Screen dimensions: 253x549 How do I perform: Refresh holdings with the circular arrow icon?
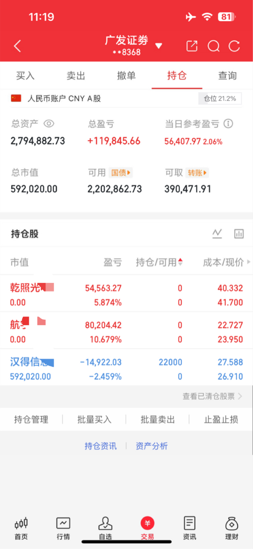click(234, 46)
